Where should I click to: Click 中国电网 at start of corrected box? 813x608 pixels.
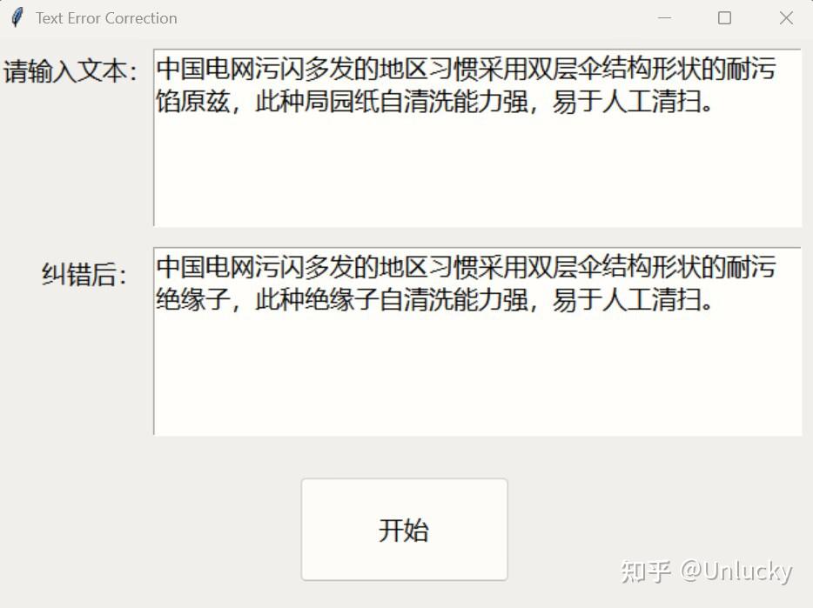(205, 267)
